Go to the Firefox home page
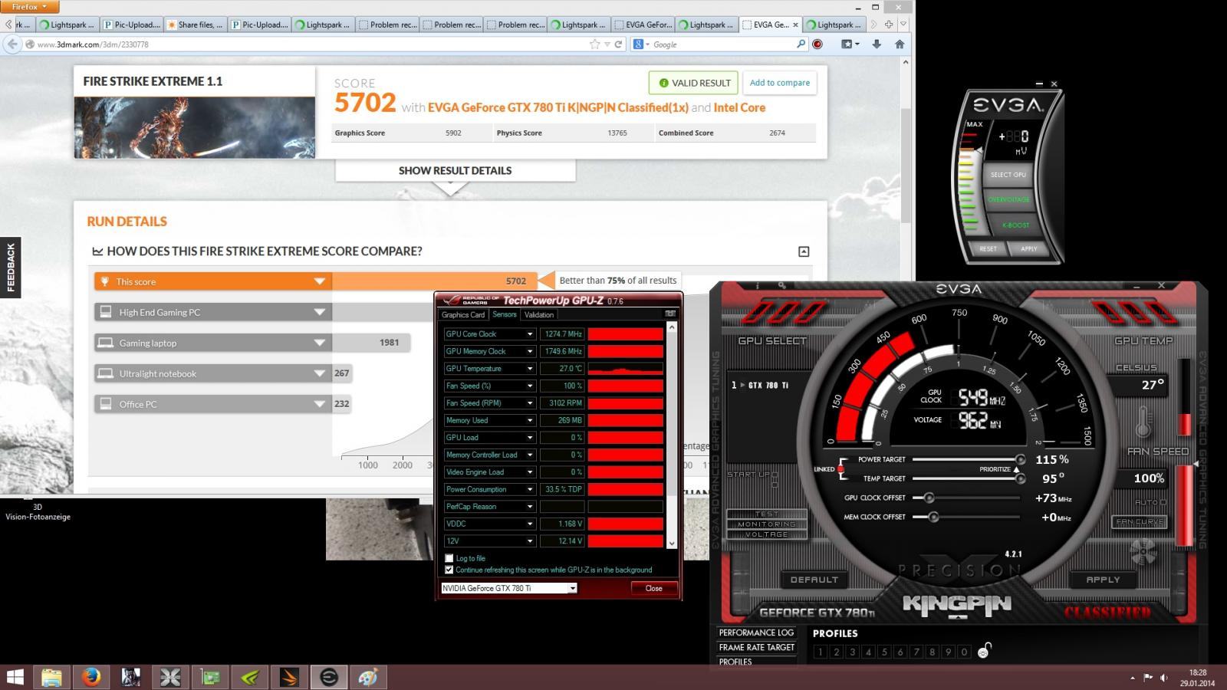 coord(900,44)
